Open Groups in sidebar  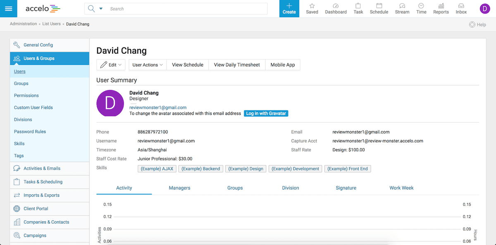50,83
